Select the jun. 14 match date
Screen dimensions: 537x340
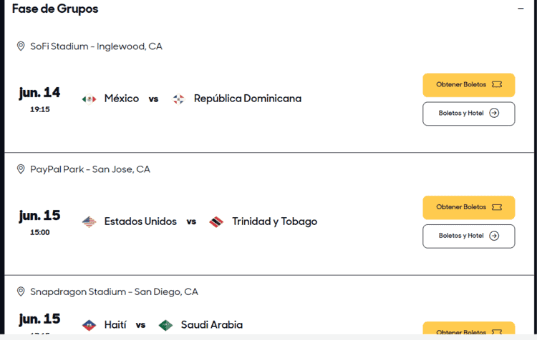39,92
